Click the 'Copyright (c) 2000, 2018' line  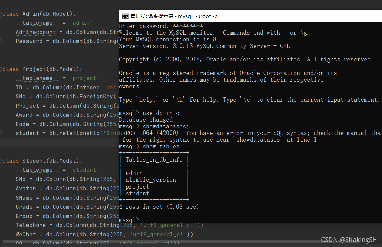pos(245,59)
